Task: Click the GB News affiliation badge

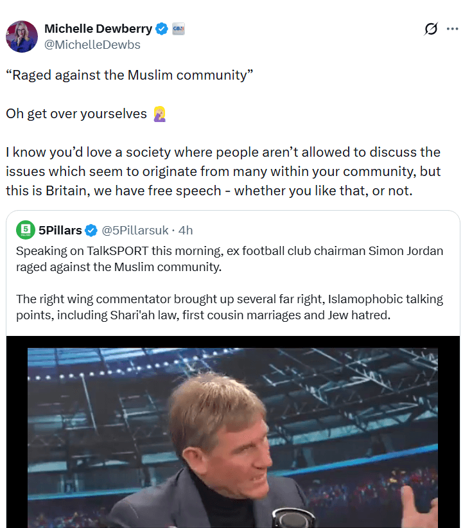Action: (178, 29)
